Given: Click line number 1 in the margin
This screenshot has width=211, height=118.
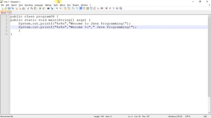Looking at the screenshot, I should click(6, 16).
